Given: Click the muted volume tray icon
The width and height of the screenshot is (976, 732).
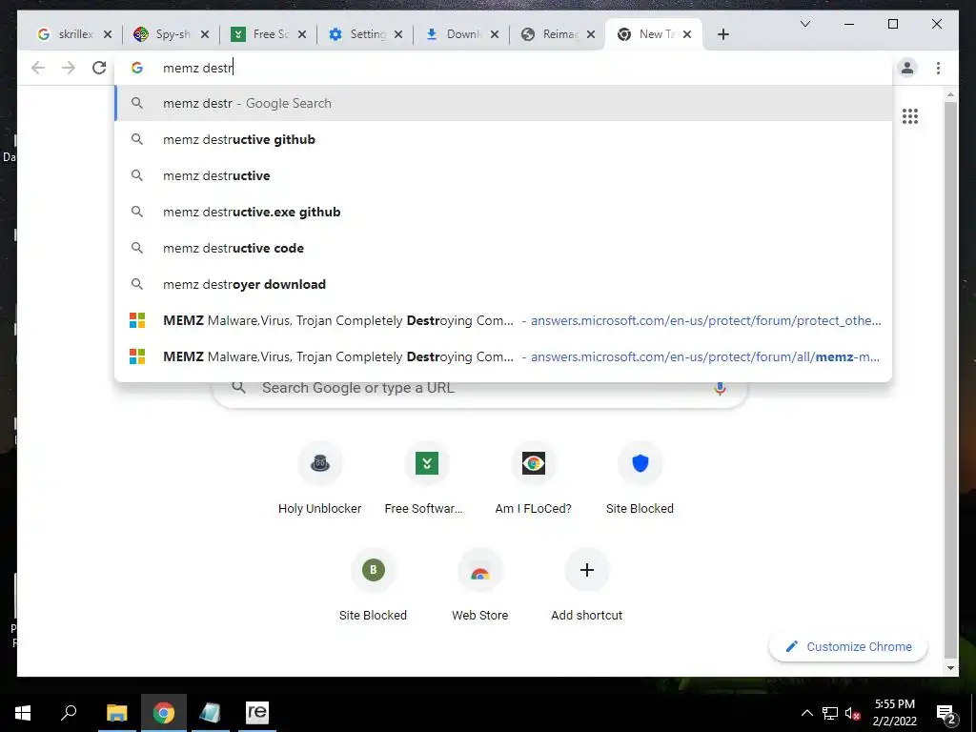Looking at the screenshot, I should pos(853,713).
